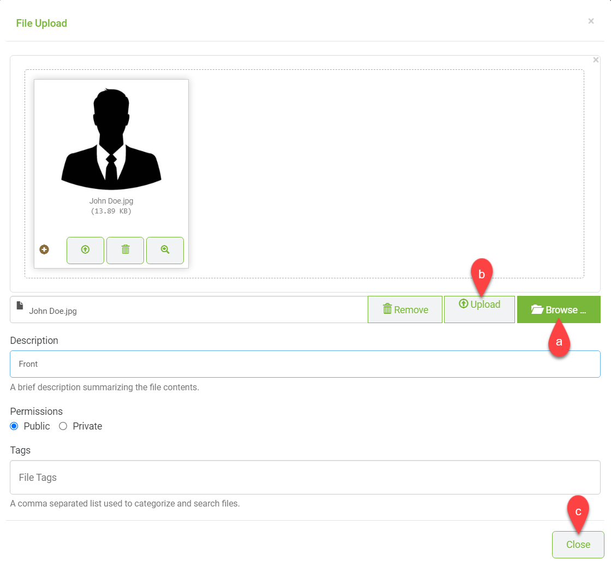The width and height of the screenshot is (611, 566).
Task: Open zoom preview of John Doe.jpg
Action: [165, 251]
